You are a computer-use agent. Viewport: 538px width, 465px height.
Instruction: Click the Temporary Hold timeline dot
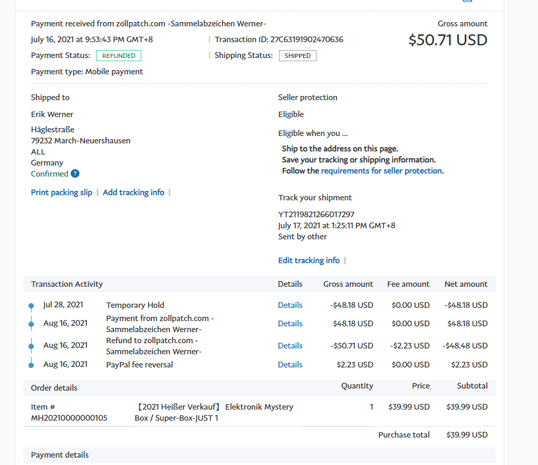point(31,306)
